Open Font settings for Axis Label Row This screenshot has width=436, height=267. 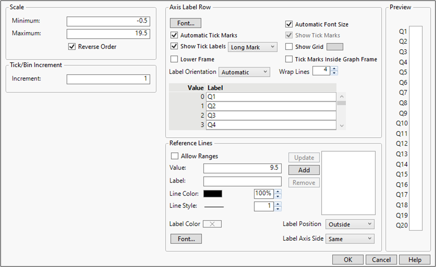tap(185, 23)
